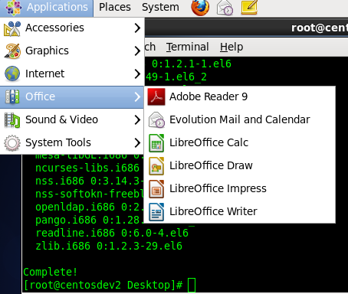Click '49-1.el6_2' terminal text
Image resolution: width=348 pixels, height=294 pixels.
pos(176,77)
